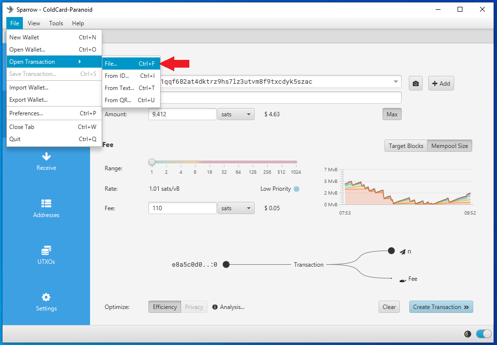Click the 1024 end of fee slider
This screenshot has width=497, height=345.
pyautogui.click(x=295, y=172)
